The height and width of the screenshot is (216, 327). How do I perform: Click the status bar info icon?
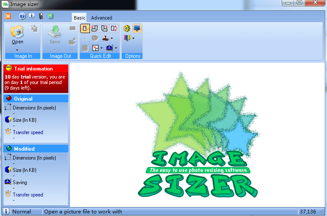pos(6,211)
